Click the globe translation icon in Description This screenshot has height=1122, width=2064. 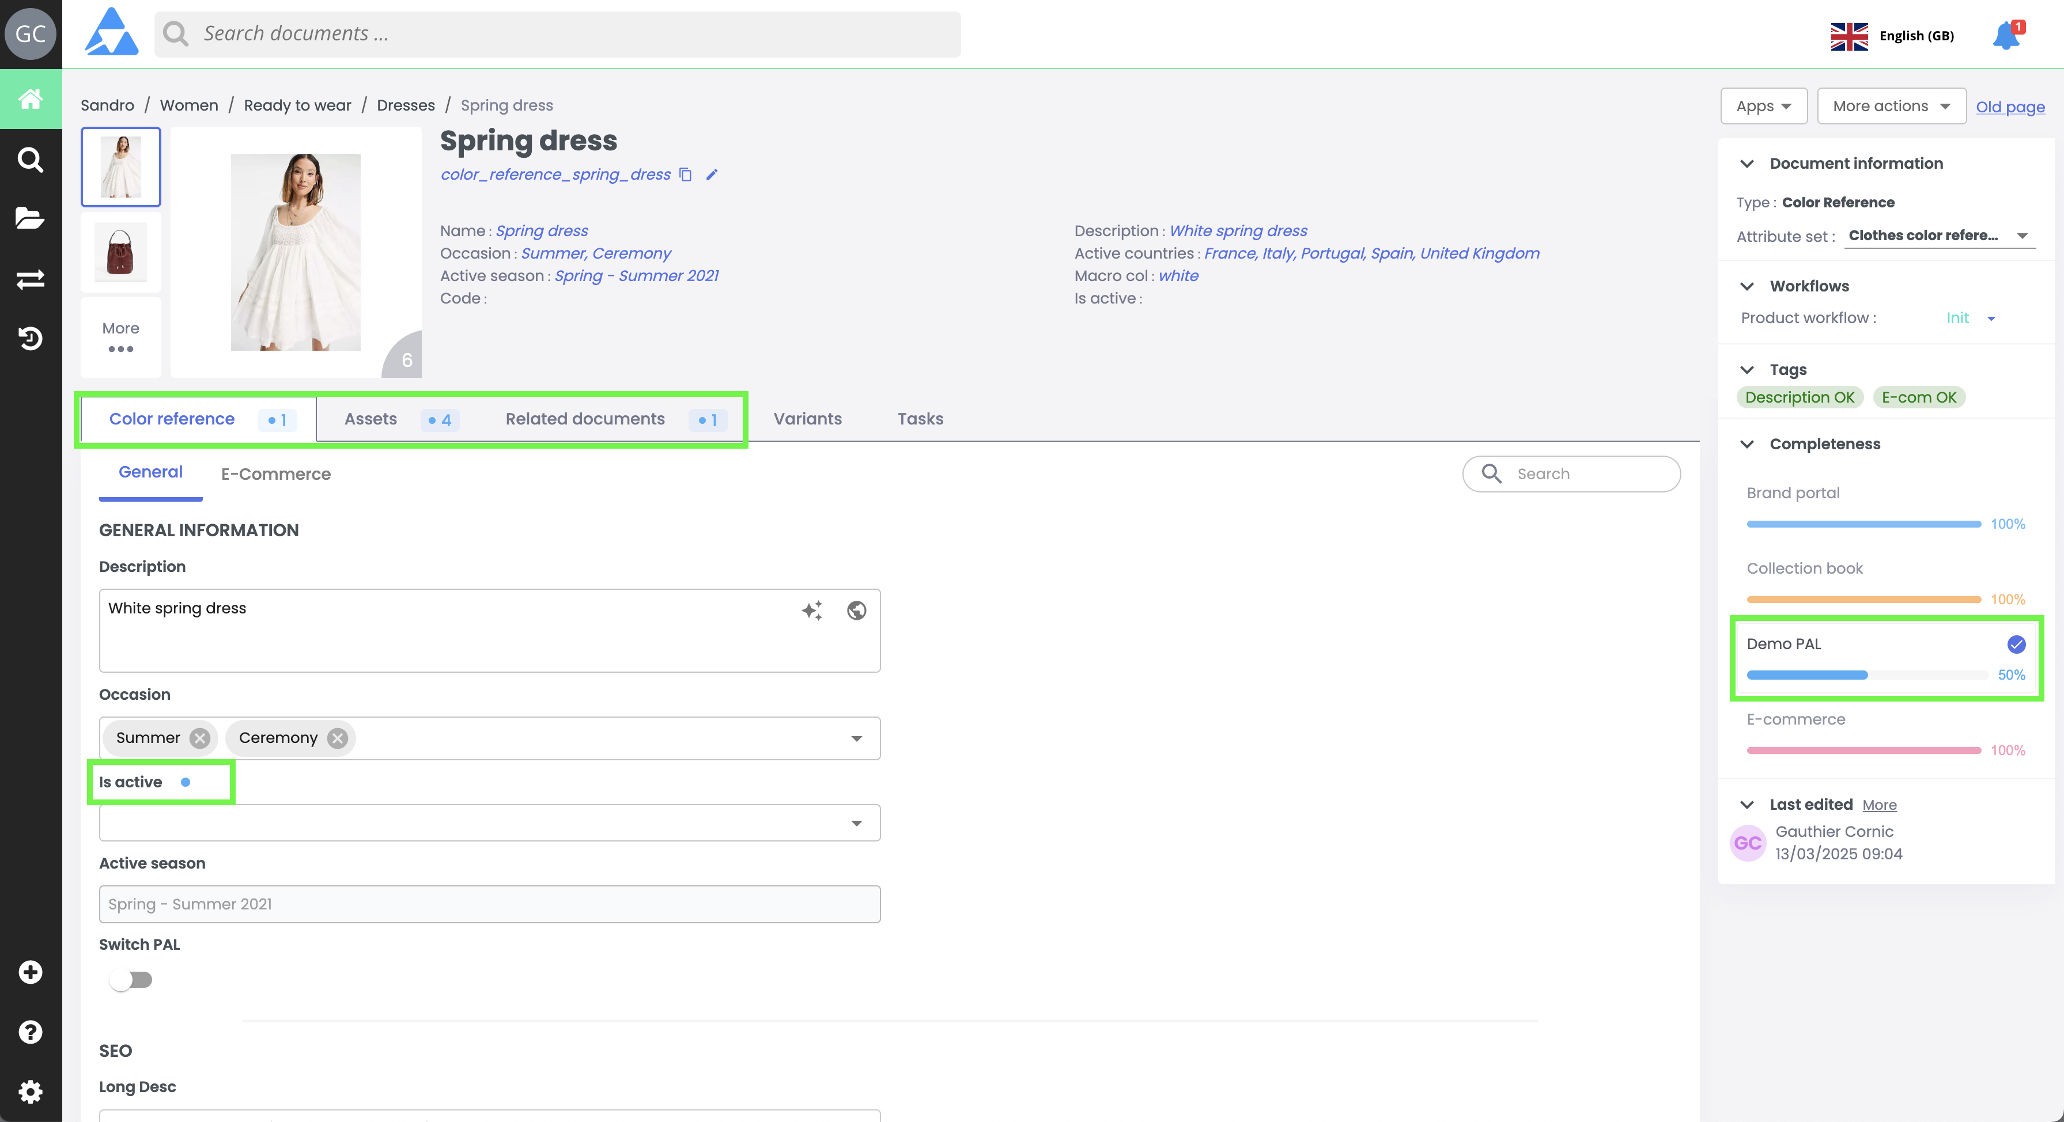pos(856,611)
